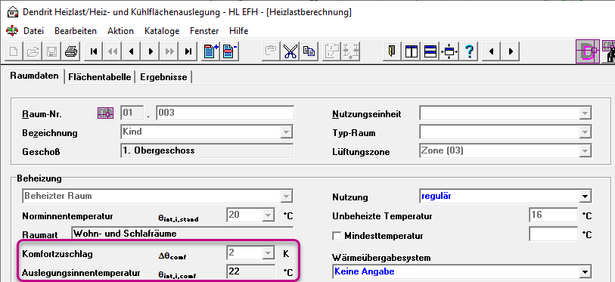Click the copy icon beside scissors

(309, 51)
